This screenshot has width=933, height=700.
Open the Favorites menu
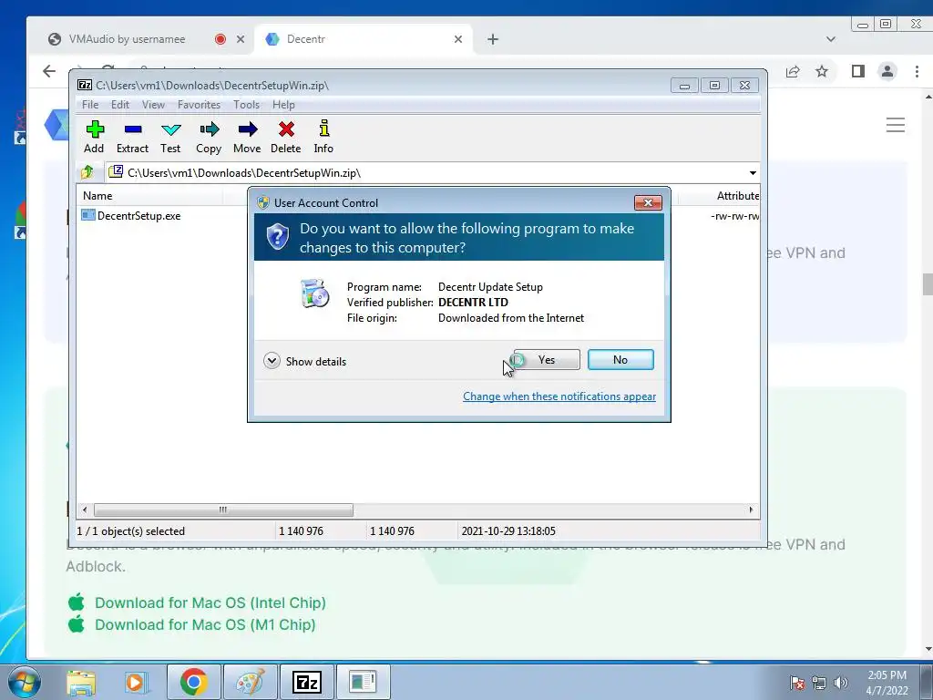pyautogui.click(x=199, y=105)
